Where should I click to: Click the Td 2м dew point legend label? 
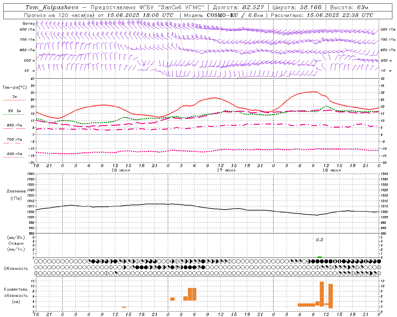click(x=15, y=111)
